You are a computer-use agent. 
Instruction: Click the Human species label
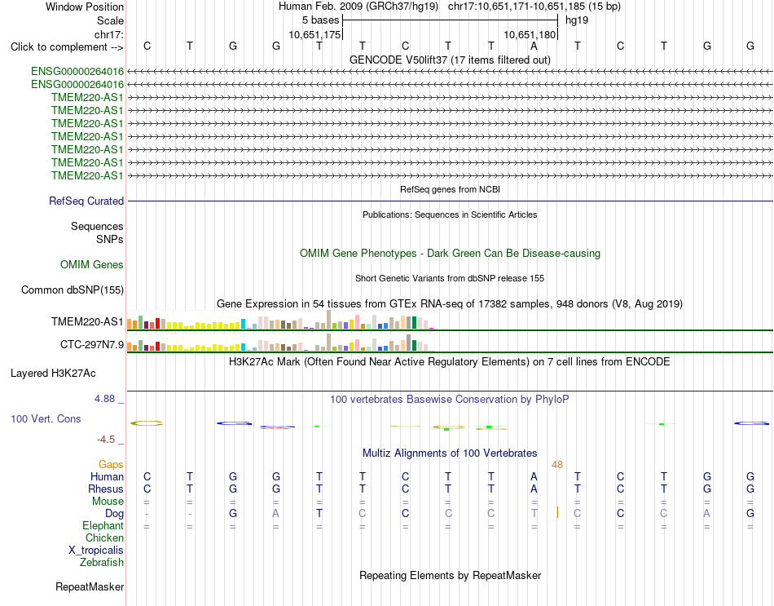click(x=107, y=476)
